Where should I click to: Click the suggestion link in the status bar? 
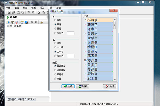99,104
